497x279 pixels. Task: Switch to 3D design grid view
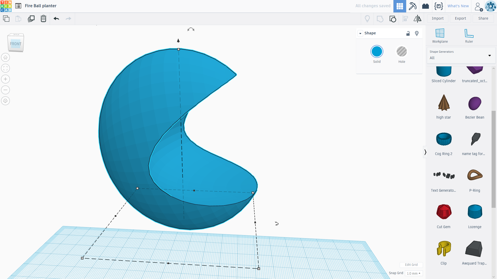pos(400,6)
